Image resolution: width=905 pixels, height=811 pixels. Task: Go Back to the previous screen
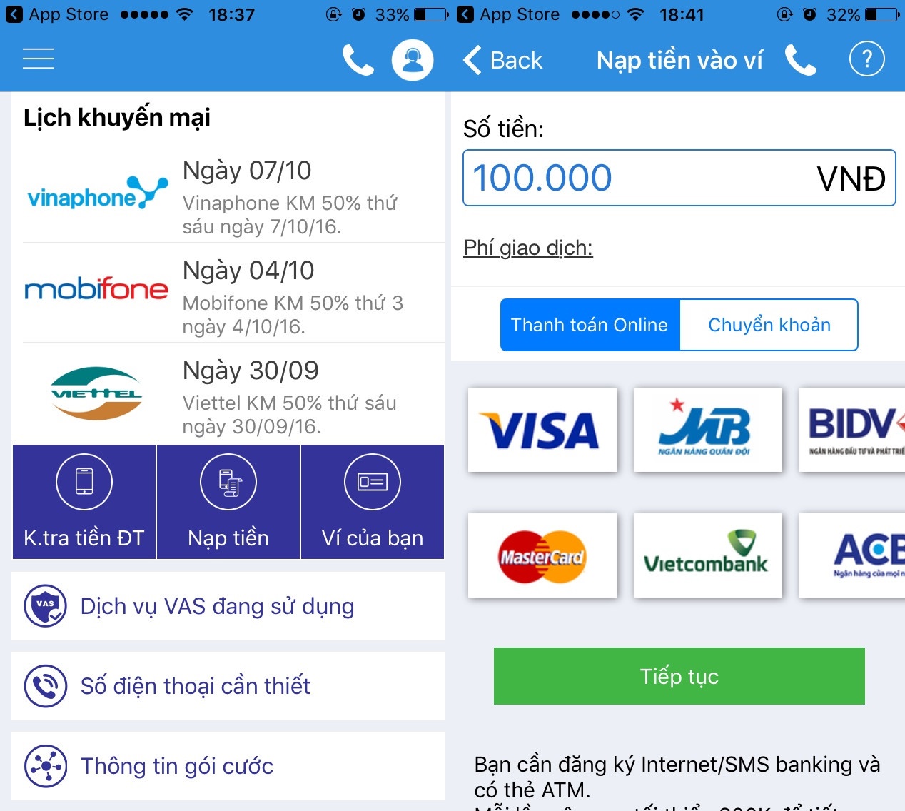click(x=503, y=60)
